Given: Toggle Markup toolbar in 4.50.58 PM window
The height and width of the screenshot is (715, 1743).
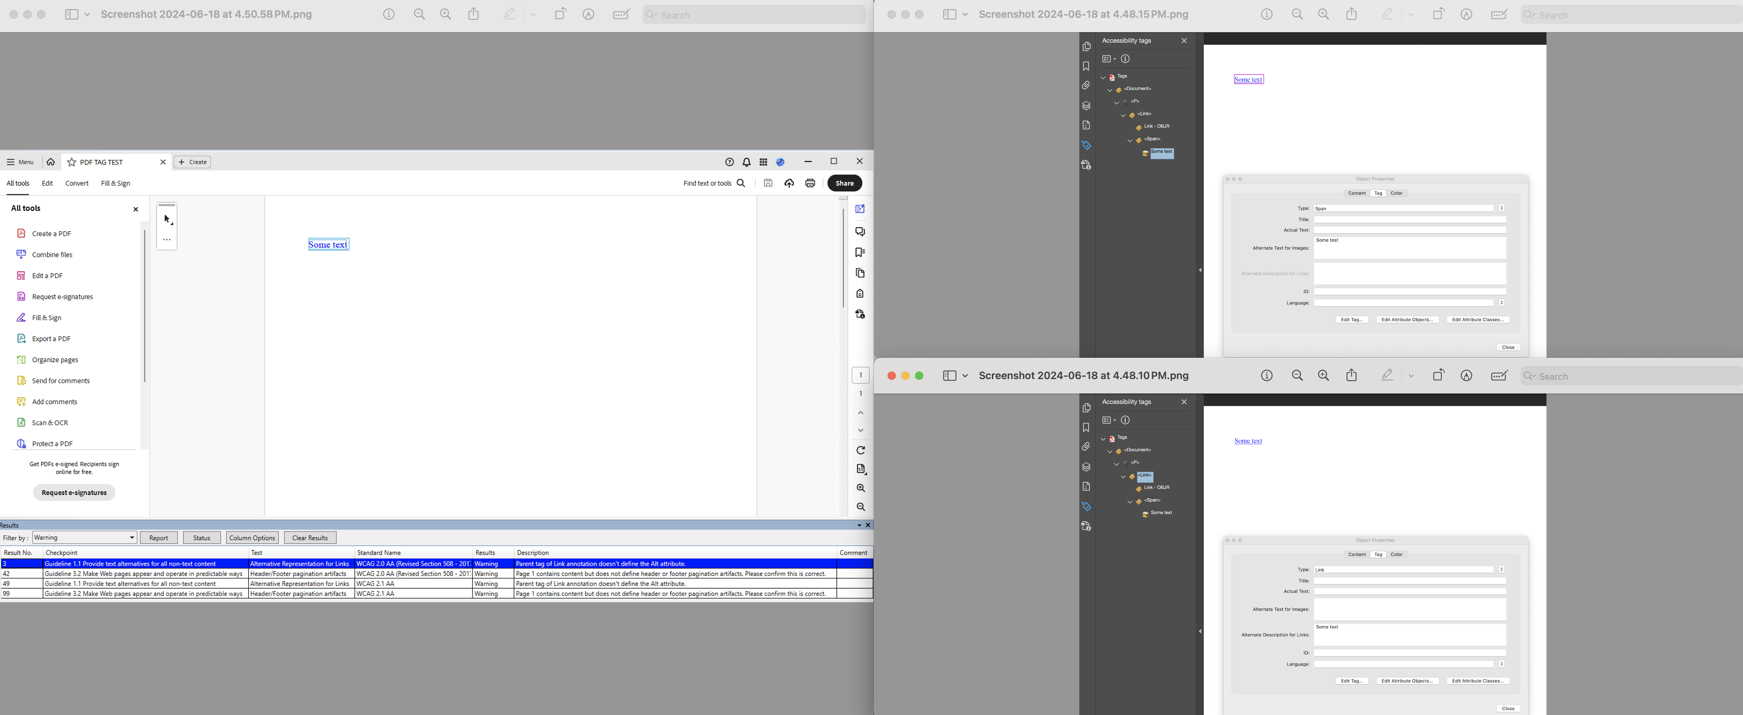Looking at the screenshot, I should [x=589, y=14].
